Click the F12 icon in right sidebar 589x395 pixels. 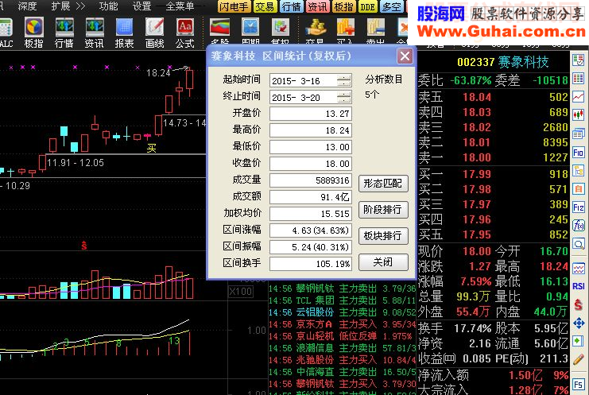pos(579,207)
